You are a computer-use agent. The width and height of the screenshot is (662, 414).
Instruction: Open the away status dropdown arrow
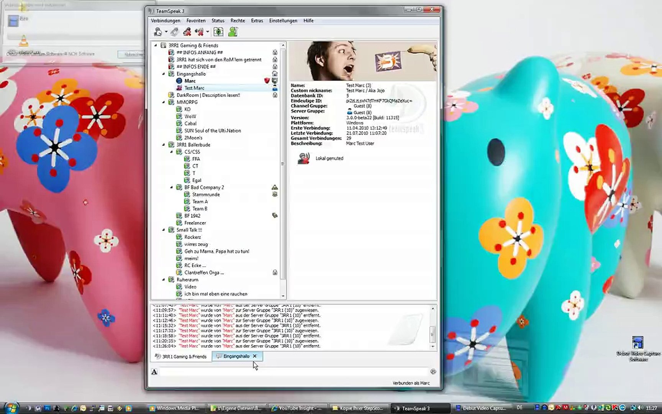pos(166,32)
